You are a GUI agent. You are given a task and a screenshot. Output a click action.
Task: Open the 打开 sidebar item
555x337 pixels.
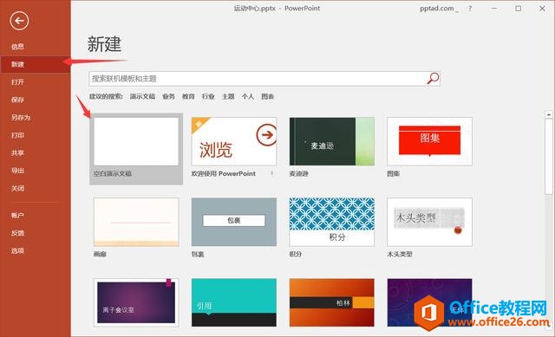point(17,81)
